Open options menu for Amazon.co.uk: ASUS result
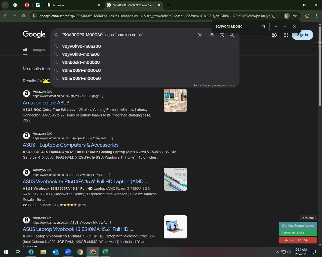This screenshot has height=257, width=322. [x=102, y=96]
